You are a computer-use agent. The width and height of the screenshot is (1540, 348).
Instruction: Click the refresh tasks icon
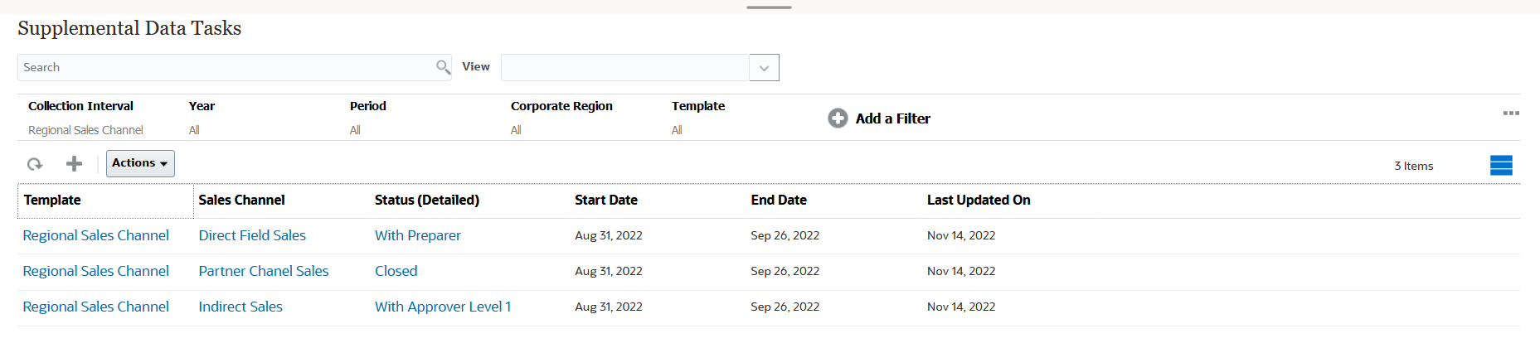tap(35, 164)
